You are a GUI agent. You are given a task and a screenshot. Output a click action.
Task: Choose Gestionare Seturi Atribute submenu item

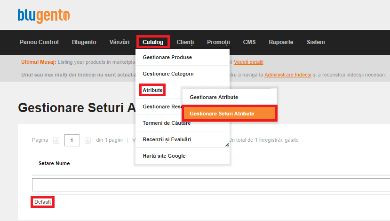click(x=230, y=114)
